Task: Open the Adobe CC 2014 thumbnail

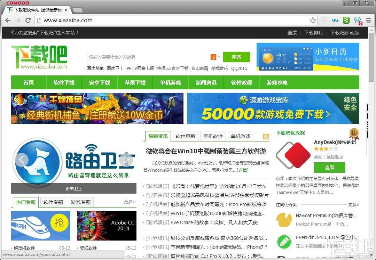Action: coord(107,226)
